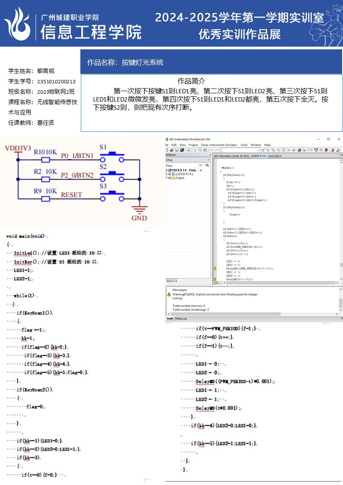Open the Debug configuration dropdown

(x=209, y=160)
